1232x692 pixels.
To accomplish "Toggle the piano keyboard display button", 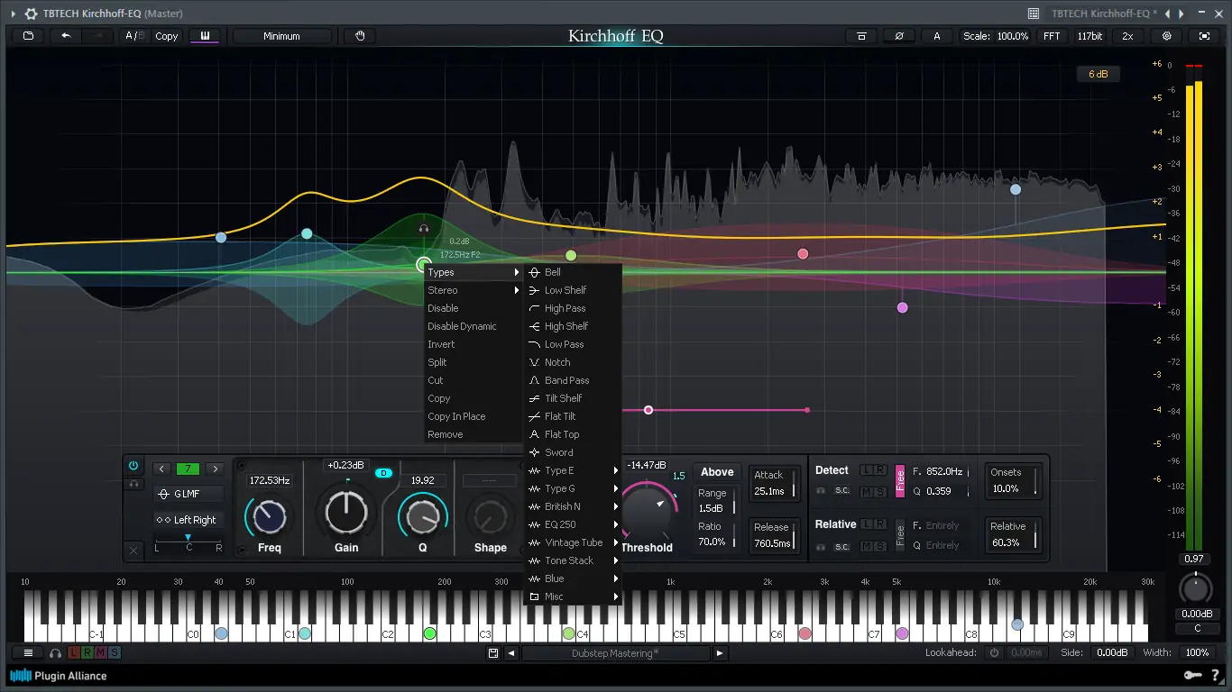I will (x=205, y=36).
